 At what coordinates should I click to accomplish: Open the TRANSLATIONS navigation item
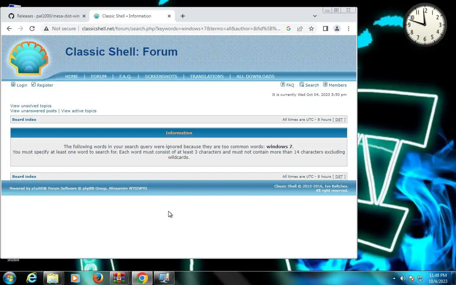(207, 76)
